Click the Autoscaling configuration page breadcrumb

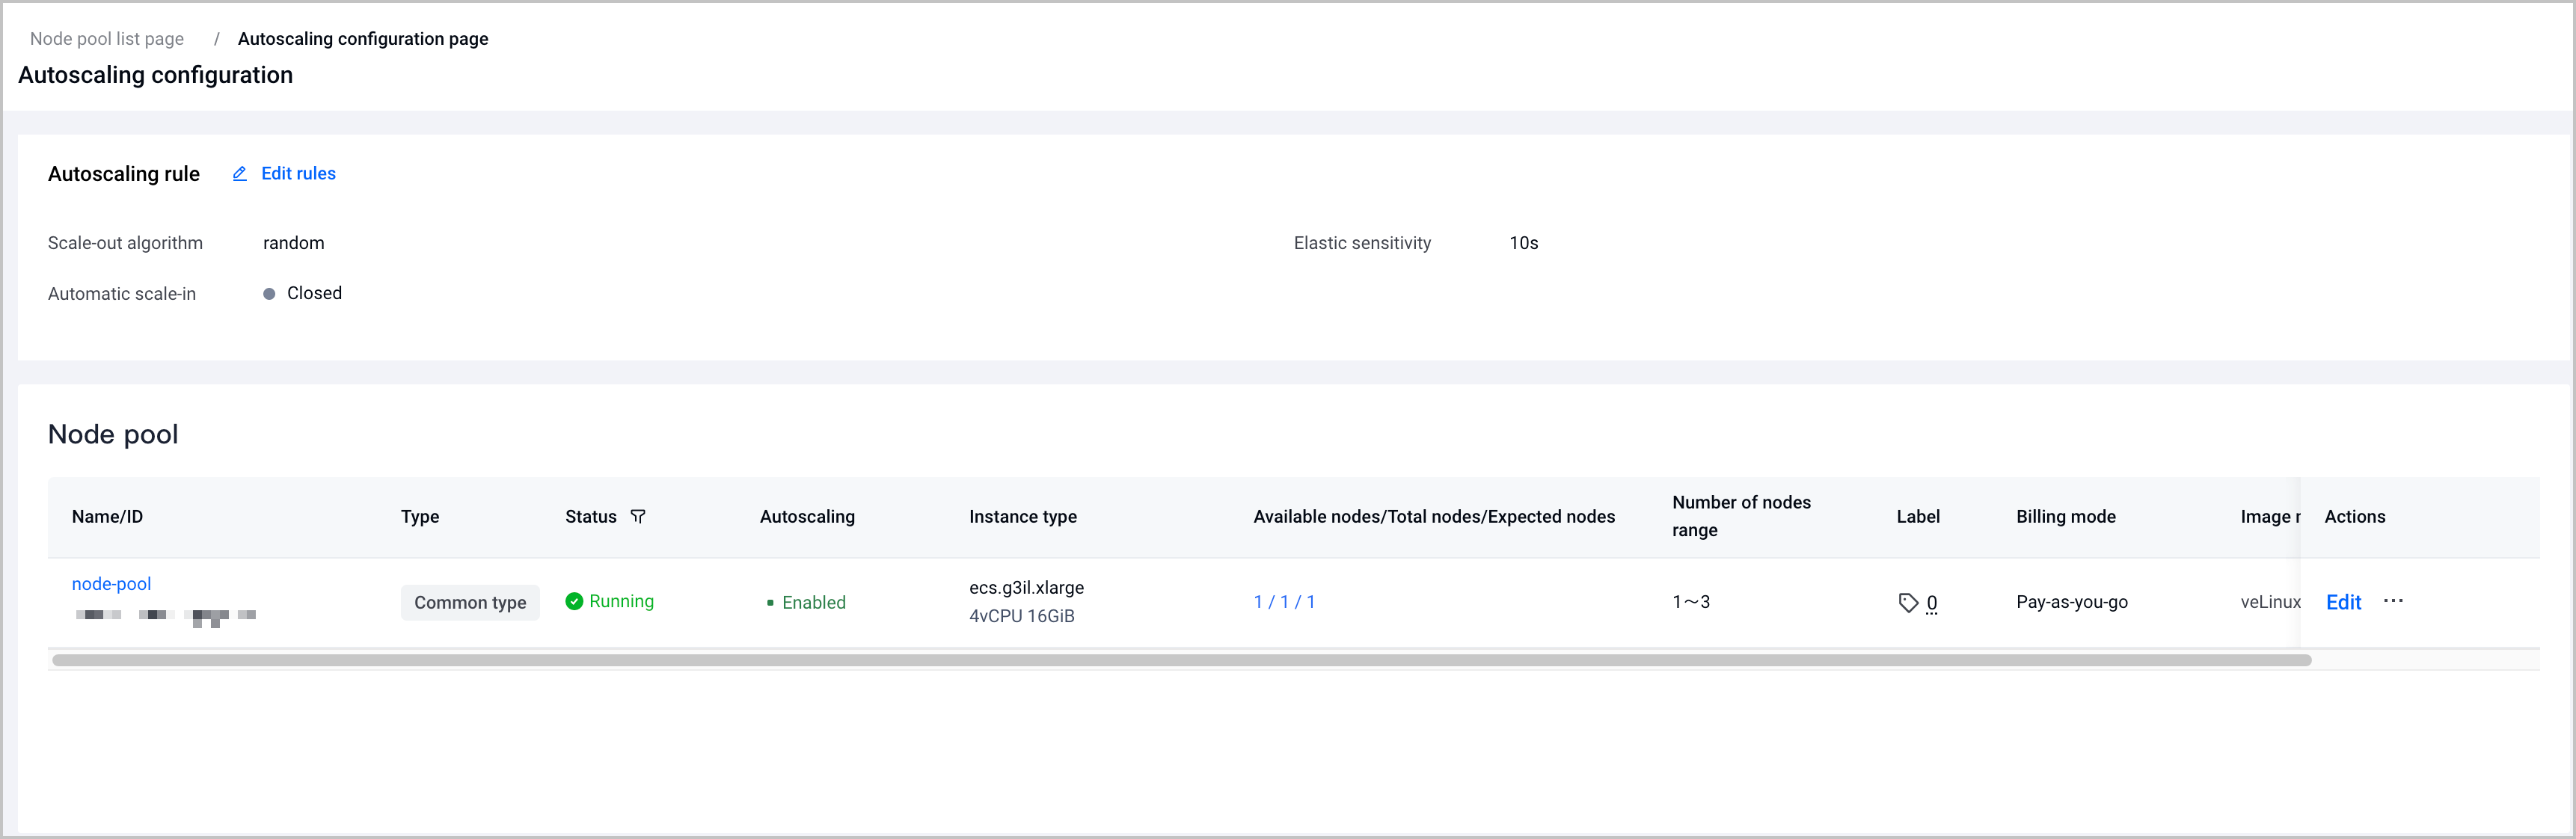363,39
